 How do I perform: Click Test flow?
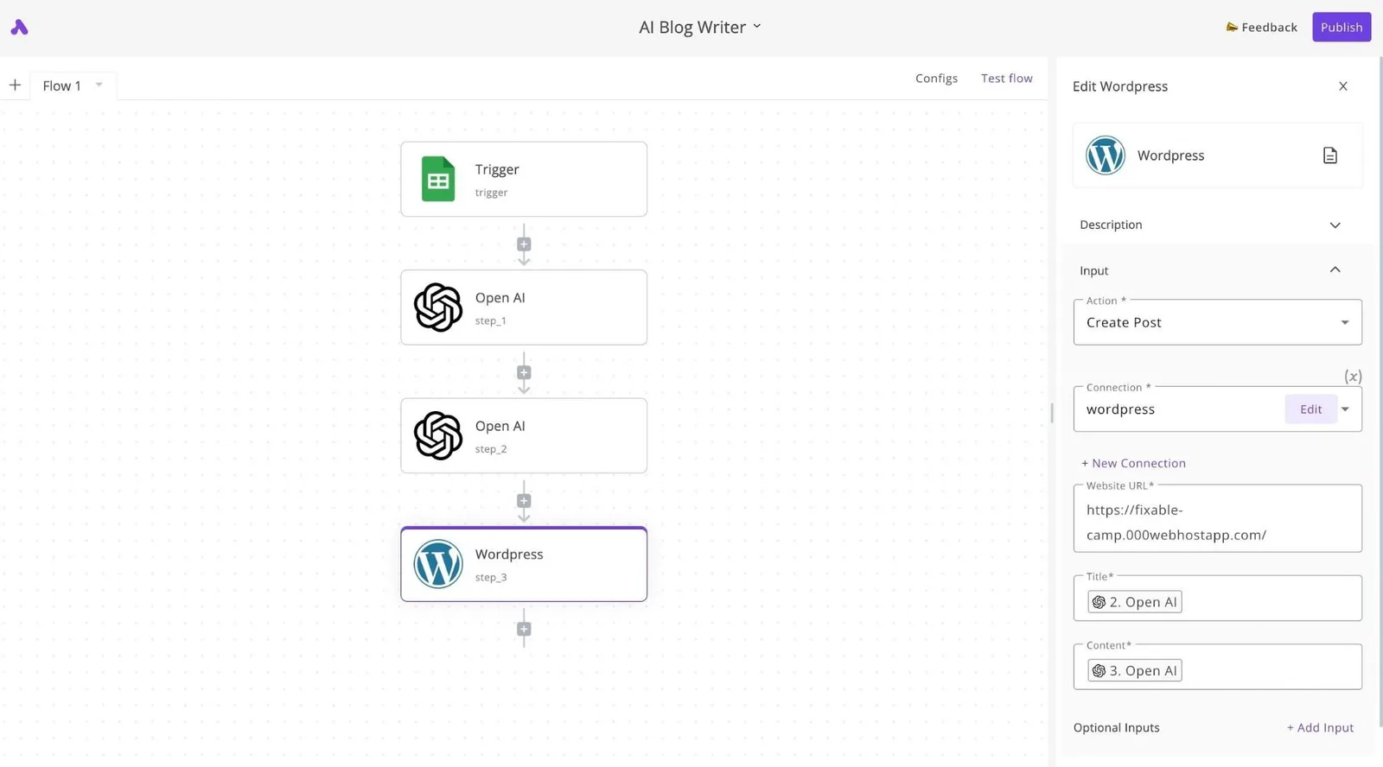tap(1006, 78)
